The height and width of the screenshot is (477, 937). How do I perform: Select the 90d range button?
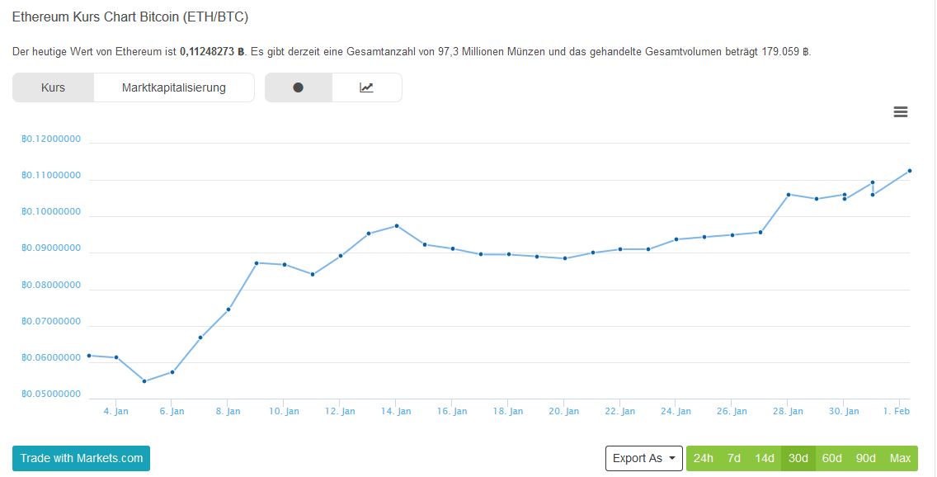864,458
